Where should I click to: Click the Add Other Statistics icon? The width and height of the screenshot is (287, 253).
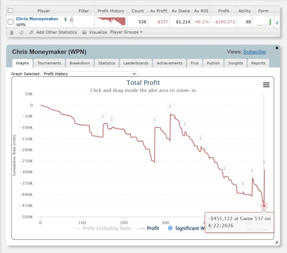(x=31, y=33)
